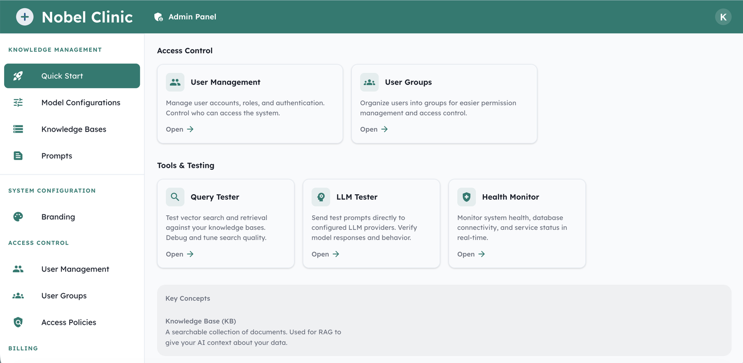Image resolution: width=743 pixels, height=363 pixels.
Task: Click the Quick Start rocket icon
Action: pos(18,76)
